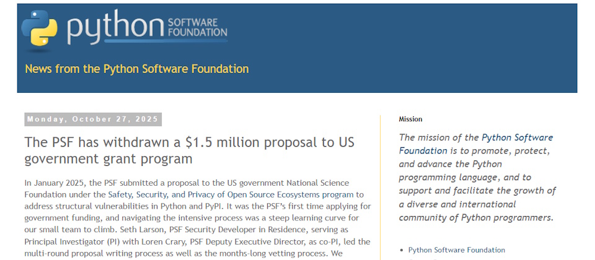This screenshot has width=595, height=260.
Task: Select the "Mission" sidebar heading
Action: [x=410, y=119]
